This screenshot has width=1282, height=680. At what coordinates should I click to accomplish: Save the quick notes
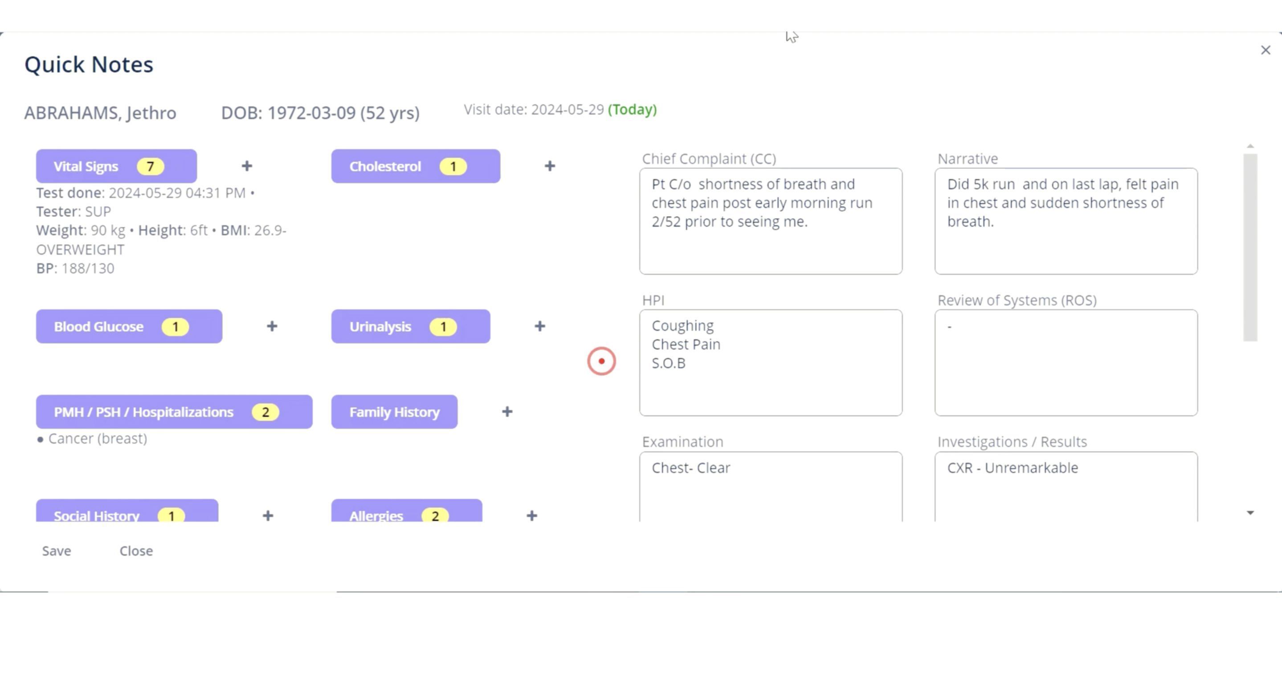pyautogui.click(x=57, y=551)
